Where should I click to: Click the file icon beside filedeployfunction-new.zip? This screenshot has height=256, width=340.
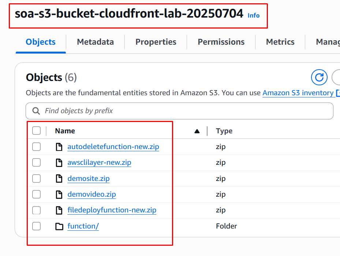click(59, 210)
